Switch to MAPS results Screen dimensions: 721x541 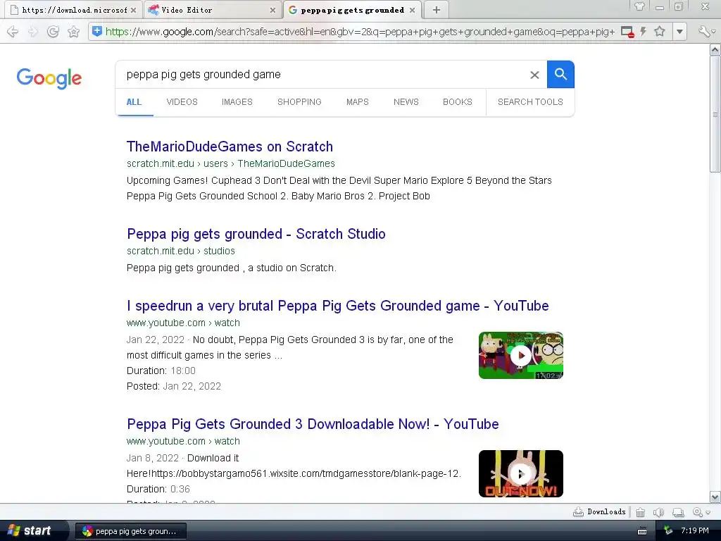coord(357,102)
